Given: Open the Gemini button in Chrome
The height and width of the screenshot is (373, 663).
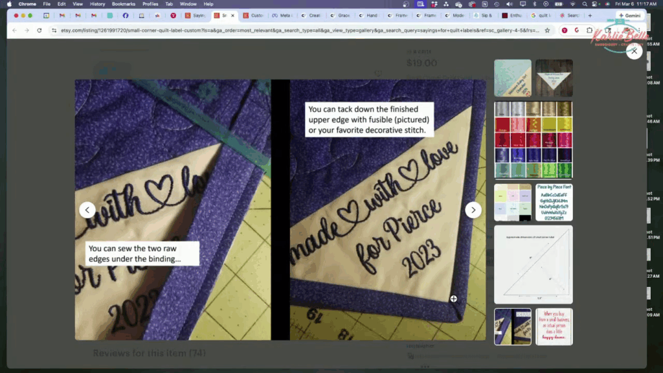Looking at the screenshot, I should pyautogui.click(x=629, y=16).
